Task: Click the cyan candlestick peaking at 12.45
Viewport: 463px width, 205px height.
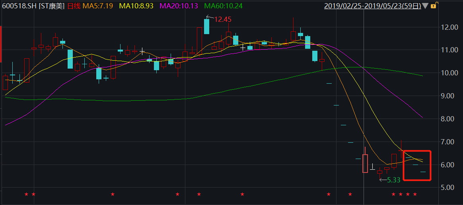Action: (207, 27)
